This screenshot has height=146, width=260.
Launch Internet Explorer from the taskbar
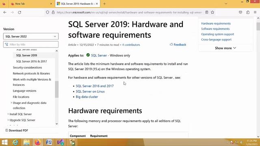(15, 142)
